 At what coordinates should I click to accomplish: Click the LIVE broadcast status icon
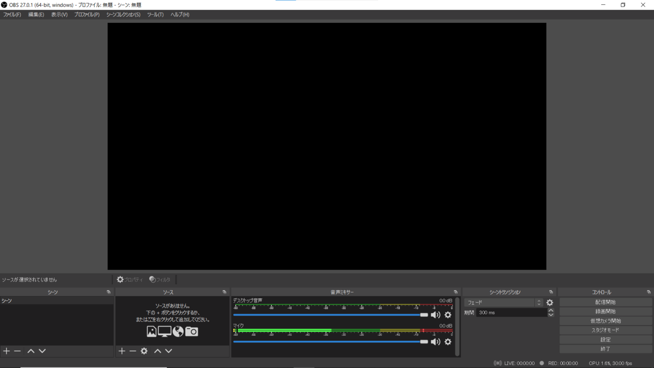click(498, 363)
